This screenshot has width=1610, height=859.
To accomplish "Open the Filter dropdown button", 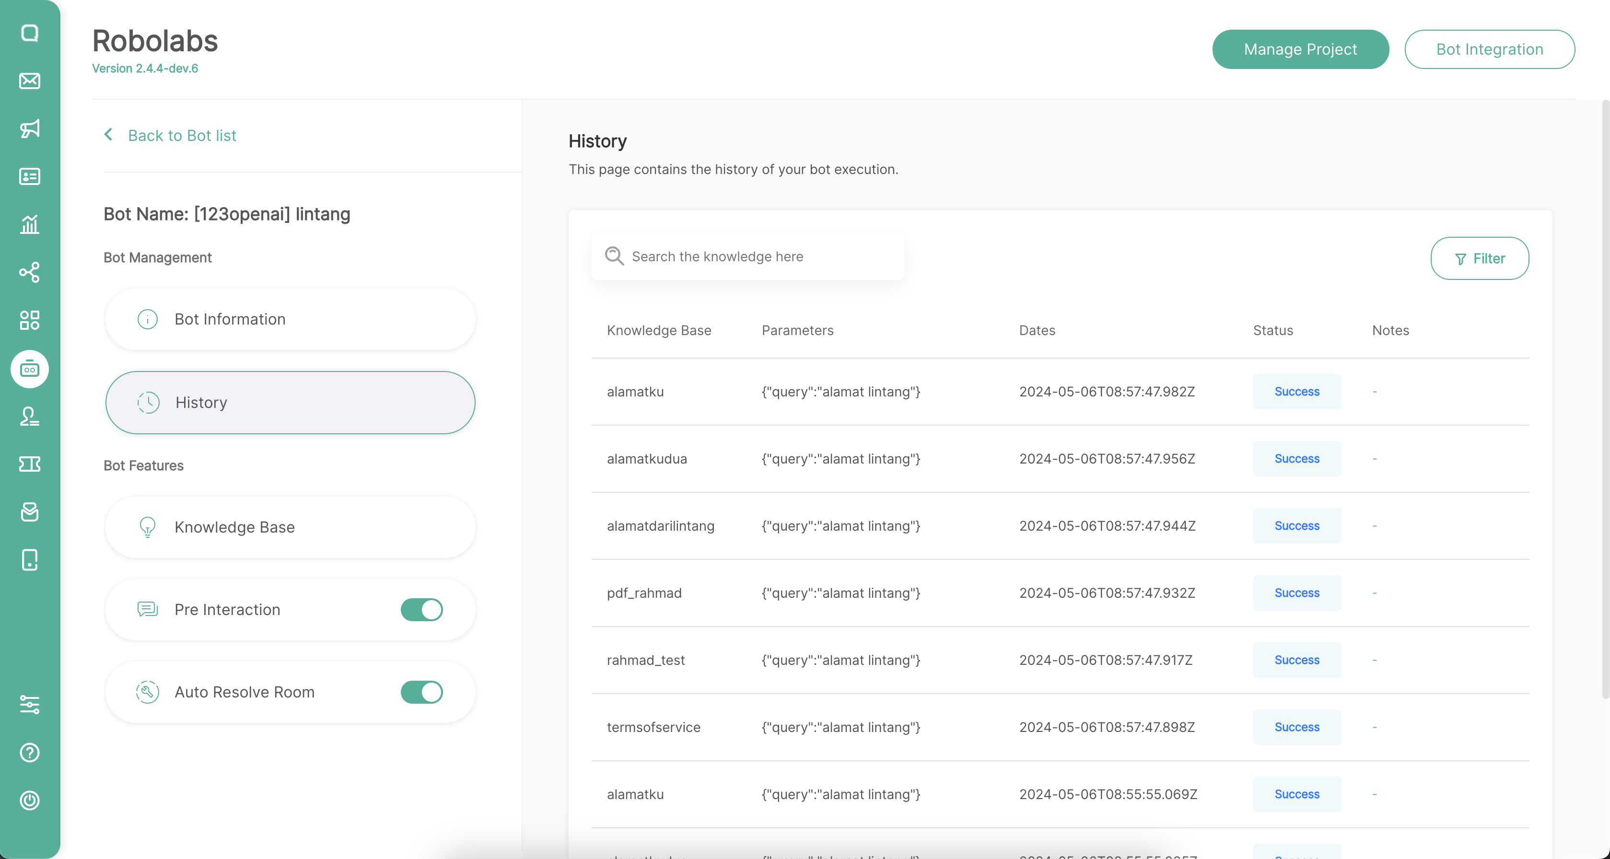I will [1480, 259].
